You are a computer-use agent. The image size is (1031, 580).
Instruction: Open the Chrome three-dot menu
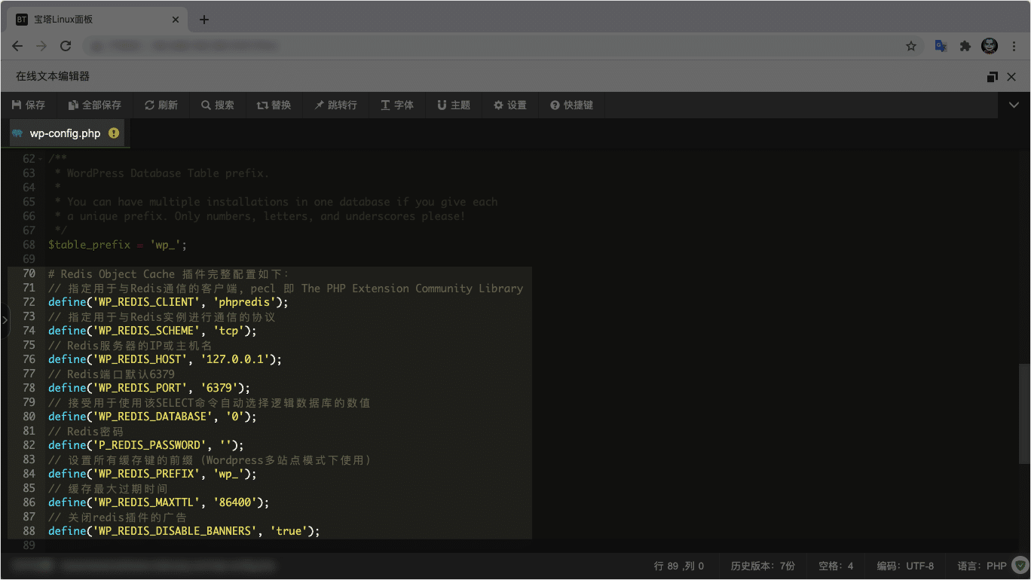pos(1014,46)
